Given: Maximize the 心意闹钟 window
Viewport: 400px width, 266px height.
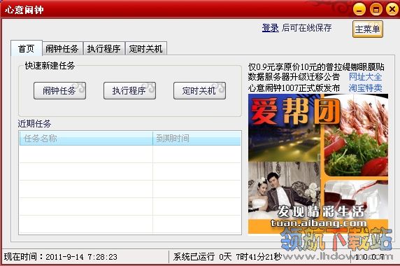Looking at the screenshot, I should tap(376, 10).
